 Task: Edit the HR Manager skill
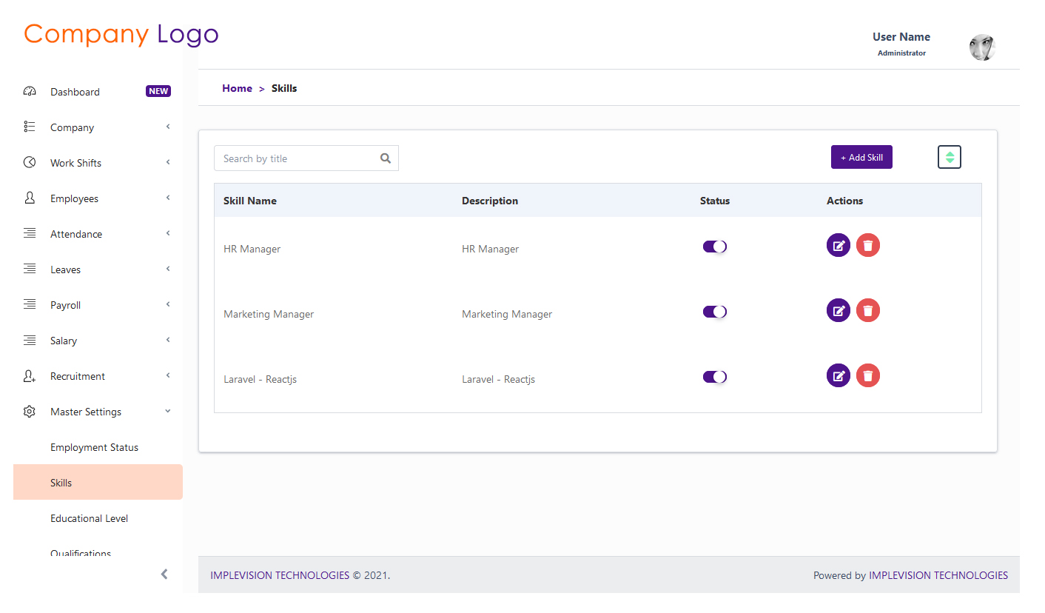[839, 245]
